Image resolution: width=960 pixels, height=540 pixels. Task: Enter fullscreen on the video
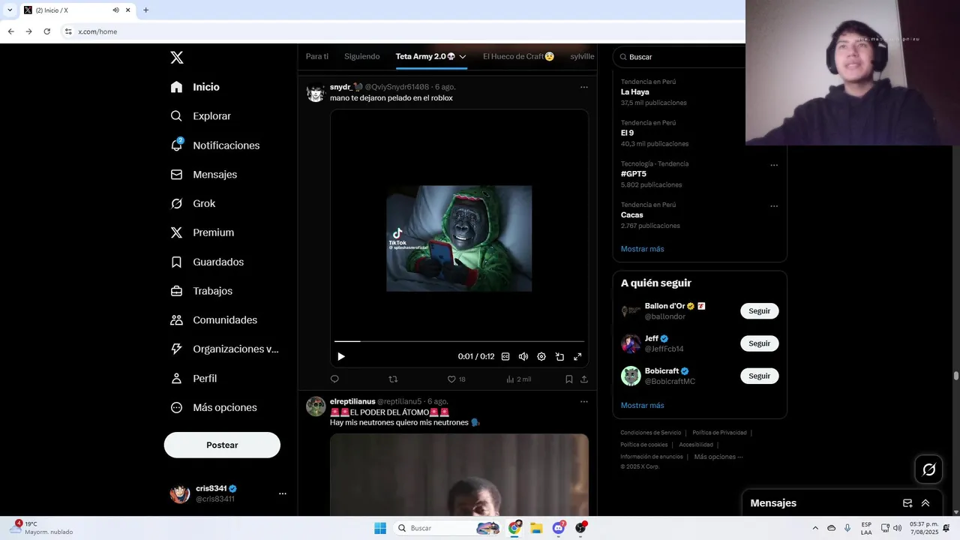[577, 357]
